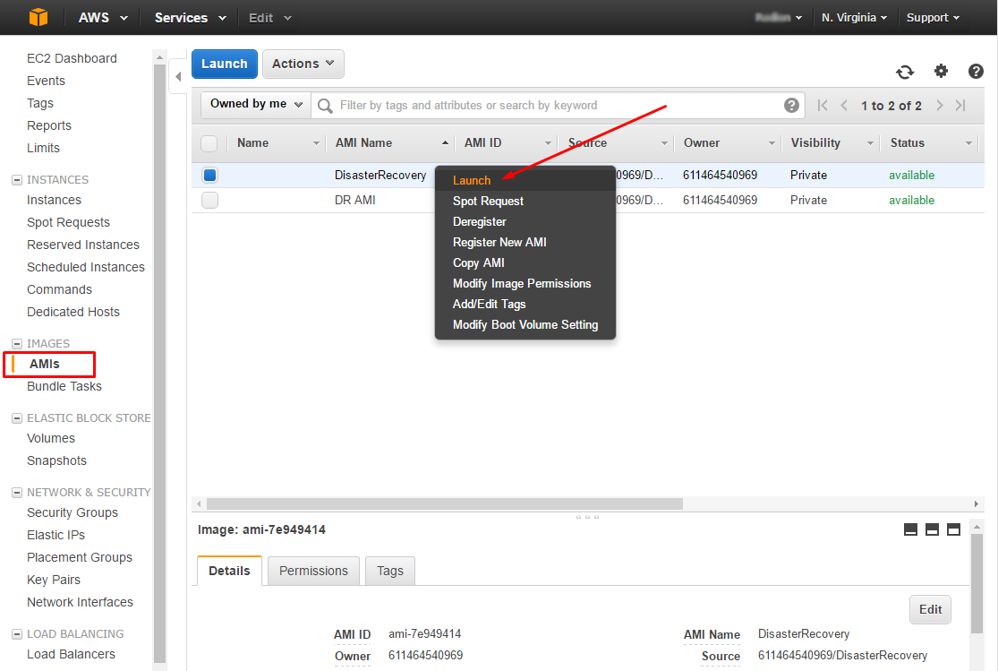
Task: Go to first page of results
Action: [823, 105]
